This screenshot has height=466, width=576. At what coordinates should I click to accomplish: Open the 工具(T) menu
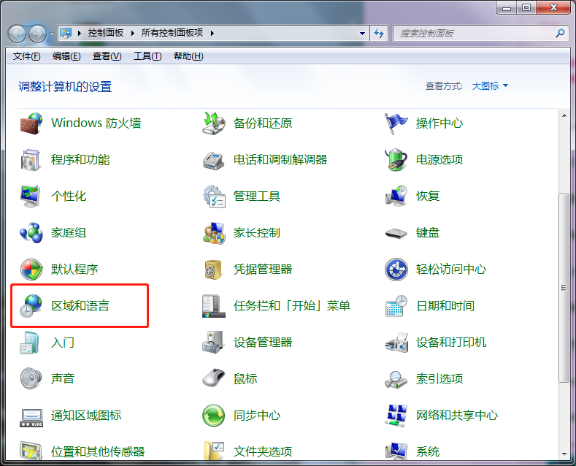click(x=147, y=56)
